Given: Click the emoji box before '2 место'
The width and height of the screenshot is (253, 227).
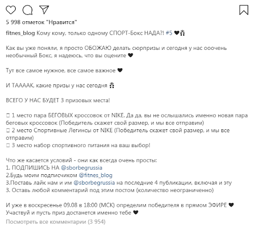Looking at the screenshot, I should 8,131.
